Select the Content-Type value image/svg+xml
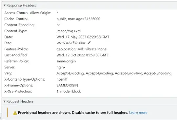This screenshot has height=120, width=177. pos(69,31)
